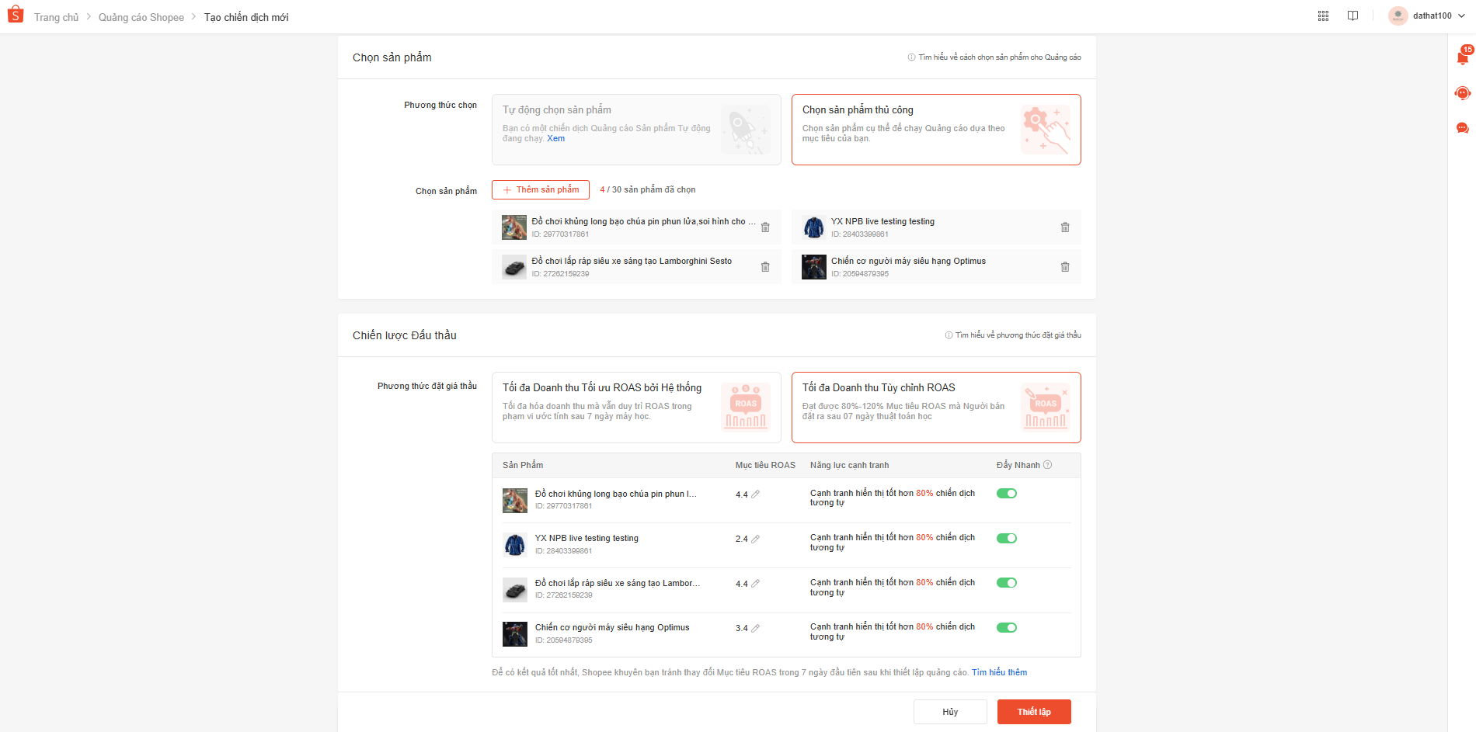
Task: Delete the YX NPB live testing product
Action: tap(1065, 227)
